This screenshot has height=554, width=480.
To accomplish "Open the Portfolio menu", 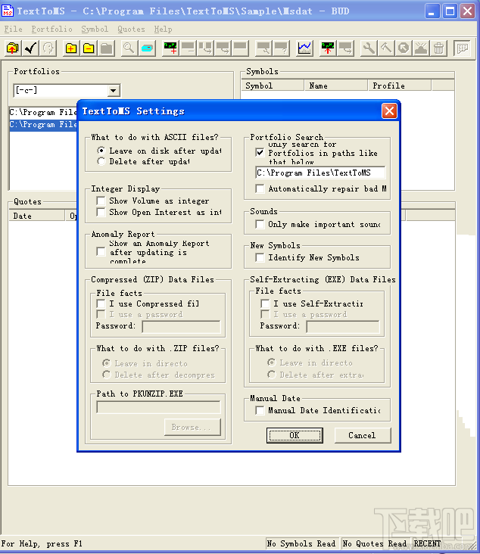I will pyautogui.click(x=51, y=29).
